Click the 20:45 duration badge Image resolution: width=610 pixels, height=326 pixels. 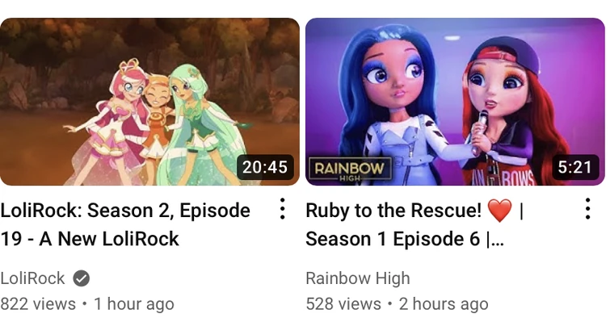click(265, 167)
